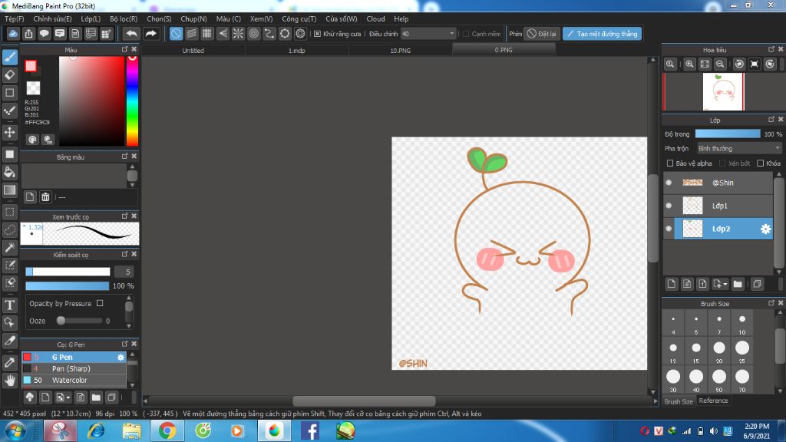Open Google Chrome from the taskbar

tap(167, 430)
